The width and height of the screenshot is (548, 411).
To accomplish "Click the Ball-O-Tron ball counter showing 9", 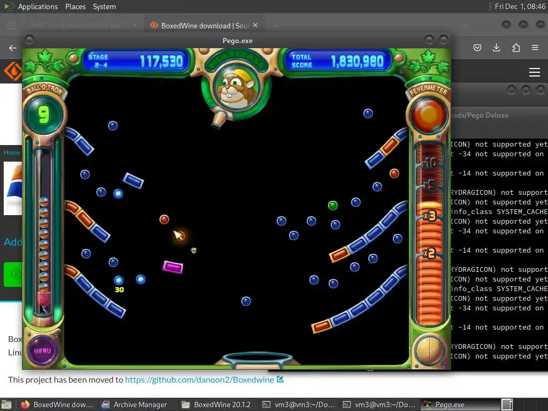I will (x=44, y=115).
